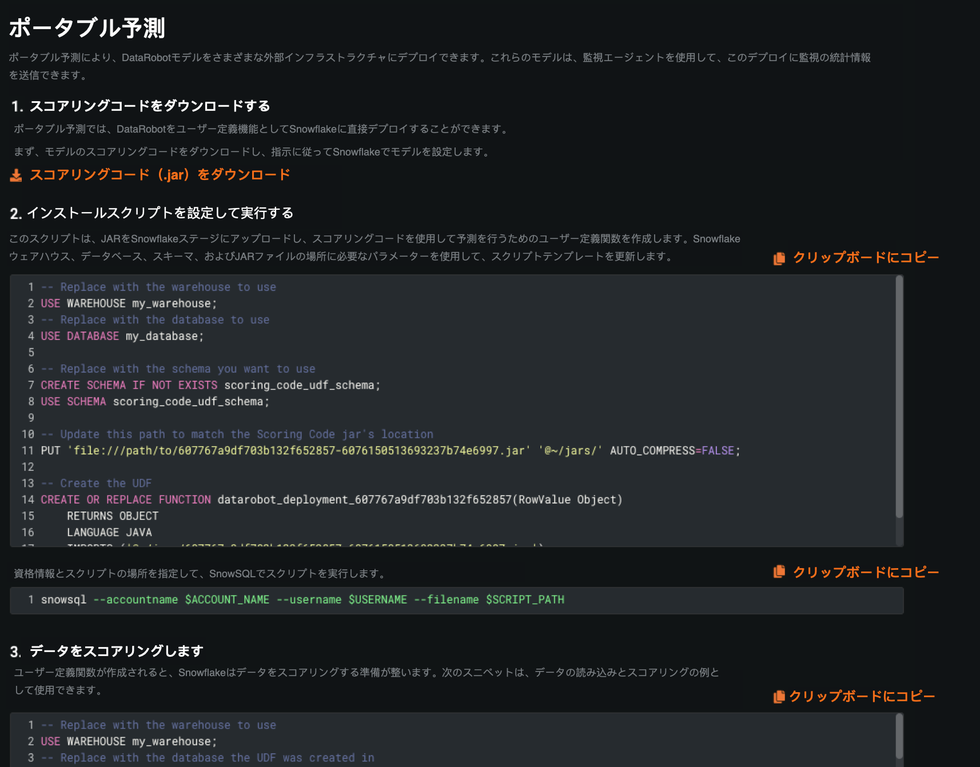This screenshot has width=980, height=767.
Task: Click the CREATE SCHEMA IF NOT EXISTS line
Action: [210, 386]
